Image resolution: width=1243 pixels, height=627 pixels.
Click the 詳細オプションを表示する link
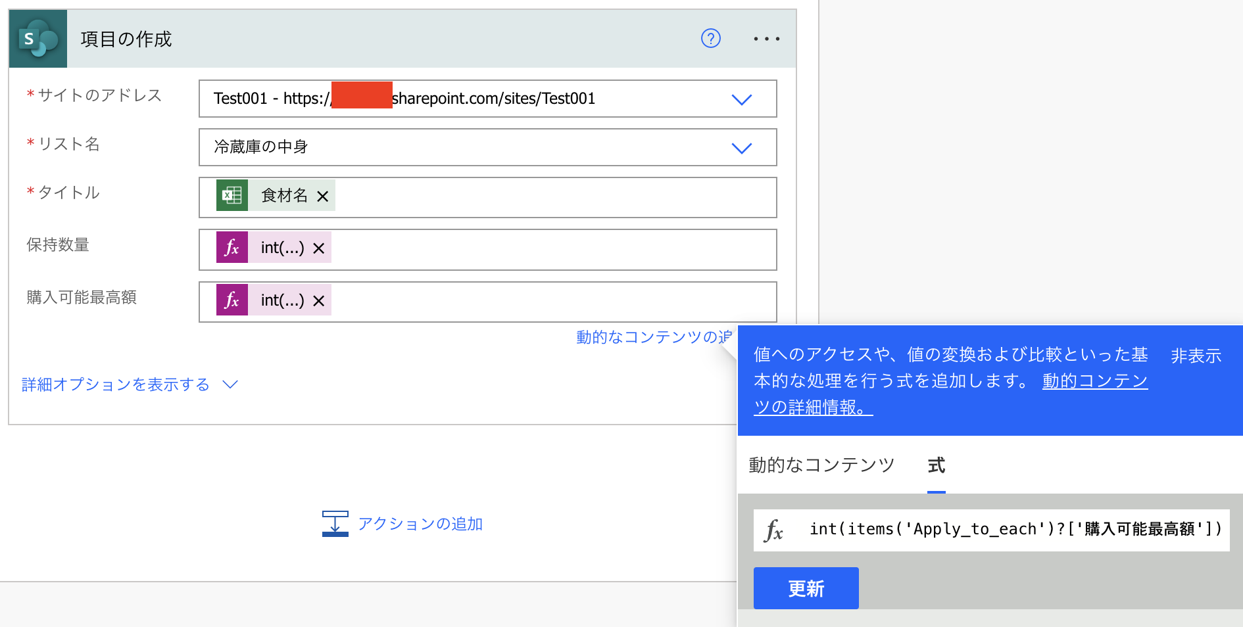(x=116, y=384)
